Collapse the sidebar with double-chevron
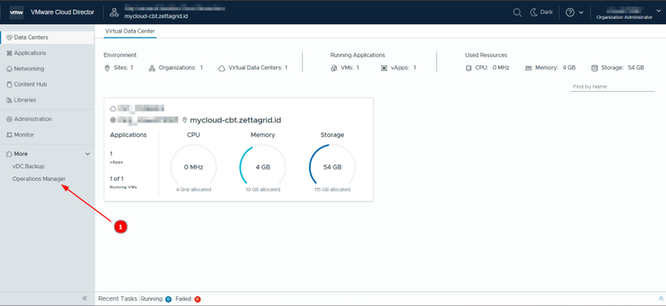The image size is (666, 306). (x=84, y=298)
